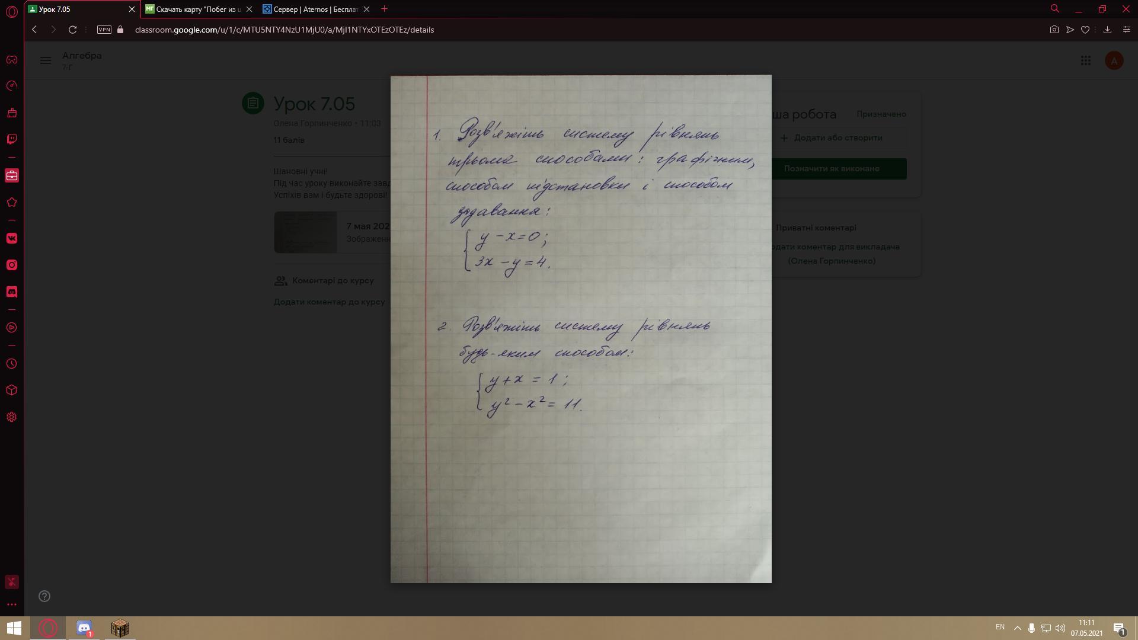The image size is (1138, 640).
Task: Click the handwritten homework image
Action: 581,329
